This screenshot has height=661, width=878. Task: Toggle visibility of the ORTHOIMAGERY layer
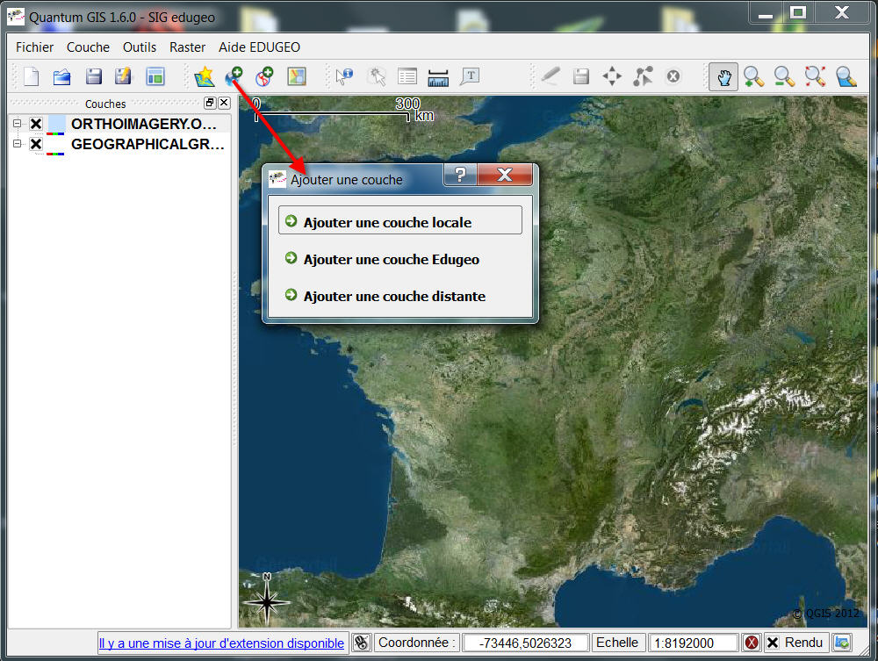pos(36,124)
